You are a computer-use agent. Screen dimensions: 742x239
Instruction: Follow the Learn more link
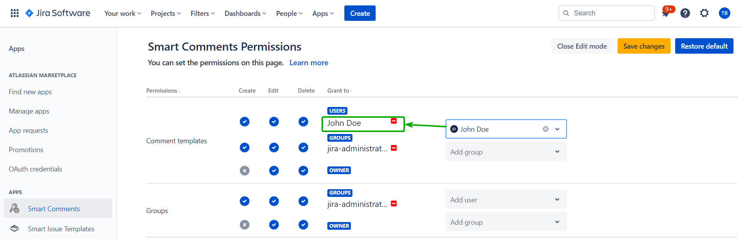(309, 63)
